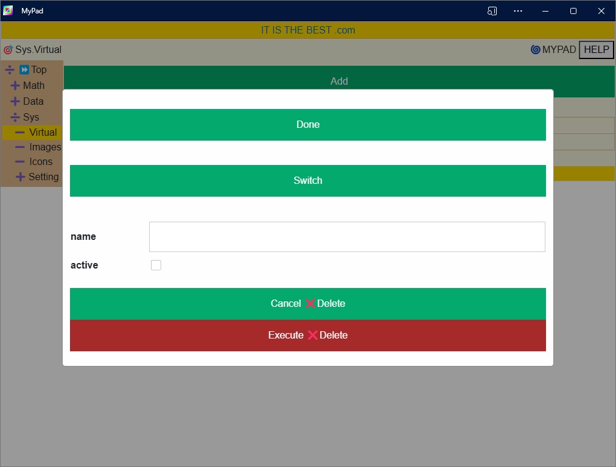Open the HELP button at top right
The height and width of the screenshot is (467, 616).
point(596,50)
